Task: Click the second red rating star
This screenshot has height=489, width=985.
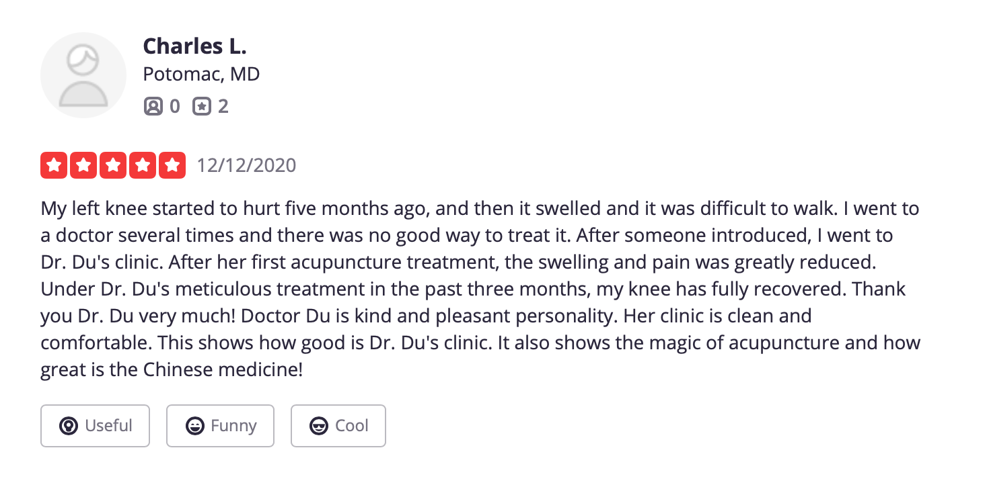Action: [x=83, y=165]
